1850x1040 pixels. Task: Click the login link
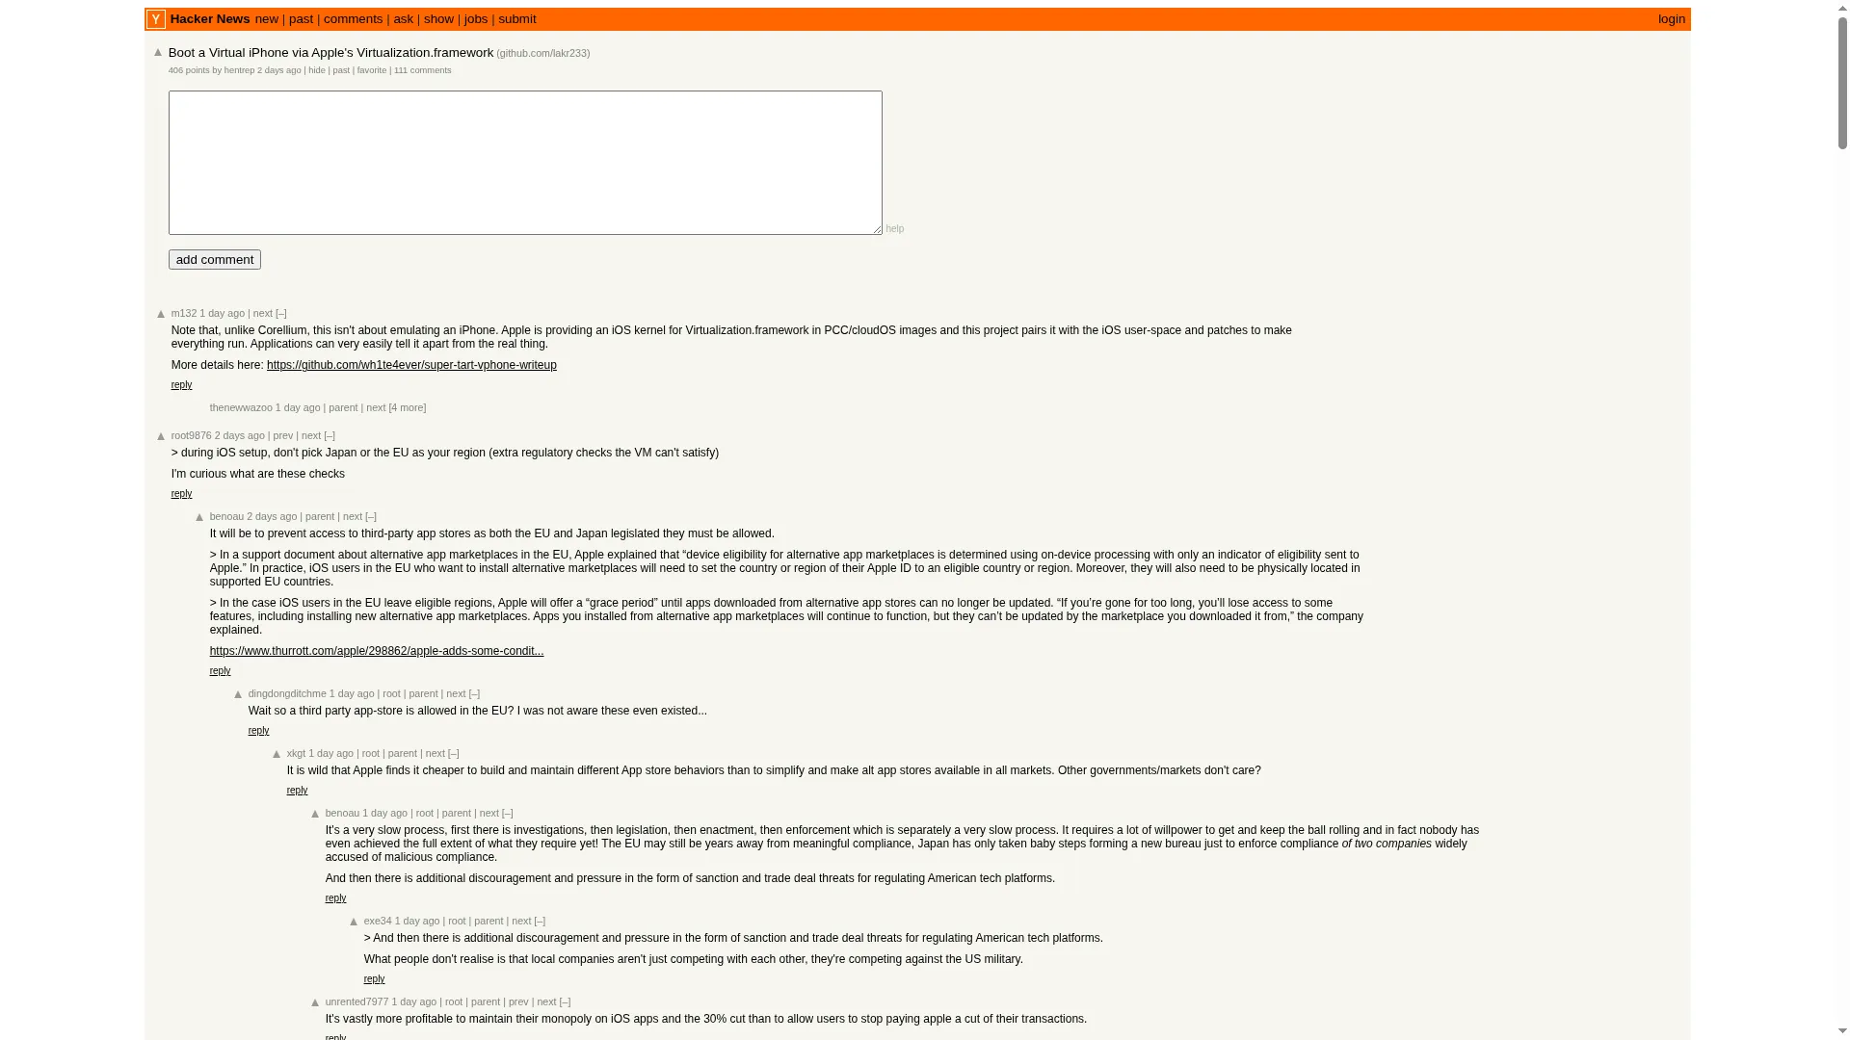click(x=1672, y=19)
